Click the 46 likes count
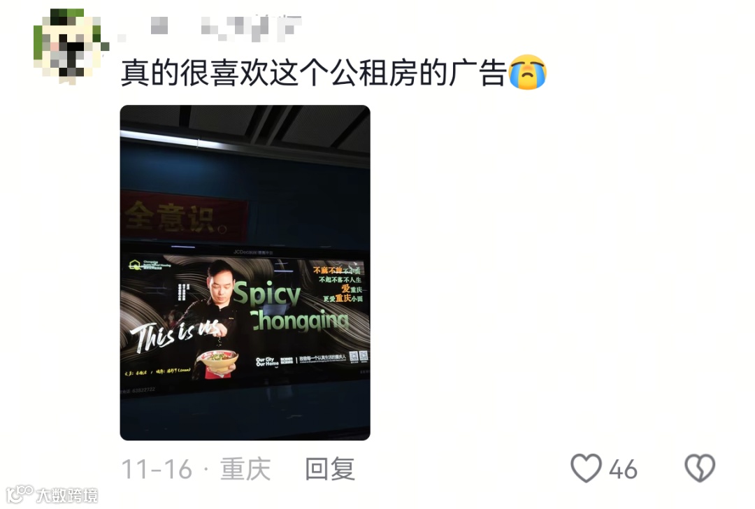This screenshot has height=509, width=755. click(x=623, y=469)
